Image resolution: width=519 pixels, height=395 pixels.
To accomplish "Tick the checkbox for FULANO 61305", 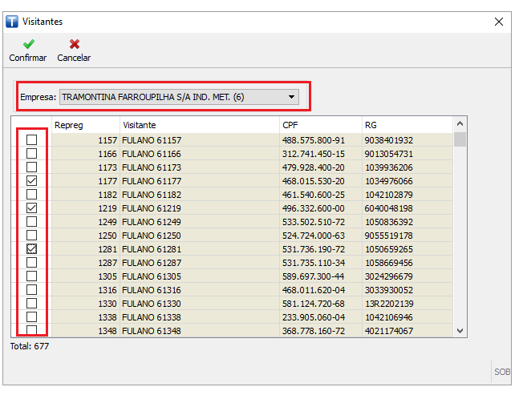I will (x=32, y=276).
